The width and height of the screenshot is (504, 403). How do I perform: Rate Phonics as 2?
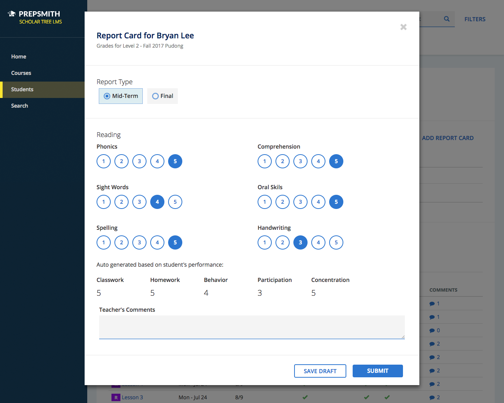pos(122,161)
